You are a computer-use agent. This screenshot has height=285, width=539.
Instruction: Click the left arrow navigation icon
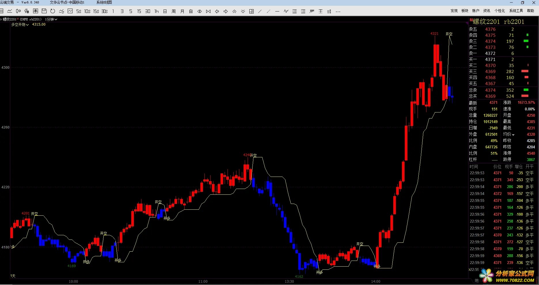(x=217, y=11)
